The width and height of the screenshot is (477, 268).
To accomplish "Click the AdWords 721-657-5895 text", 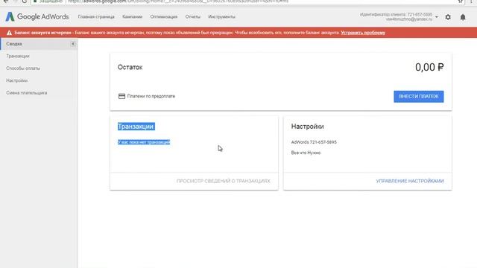I will point(314,142).
